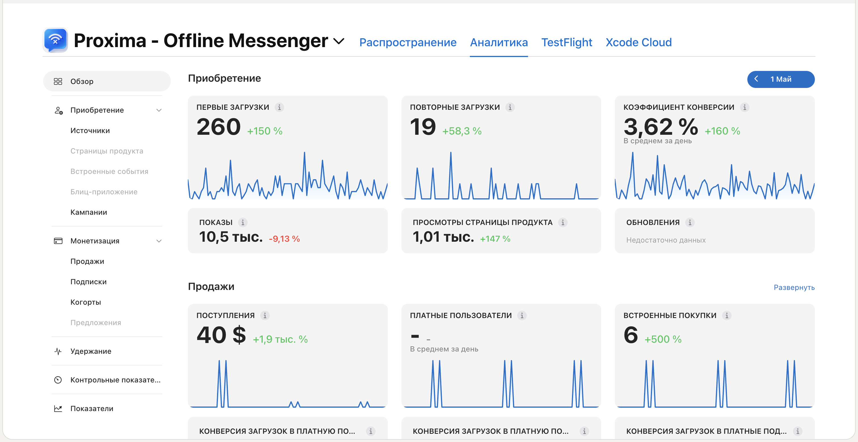Show info for Первые загрузки

tap(279, 107)
